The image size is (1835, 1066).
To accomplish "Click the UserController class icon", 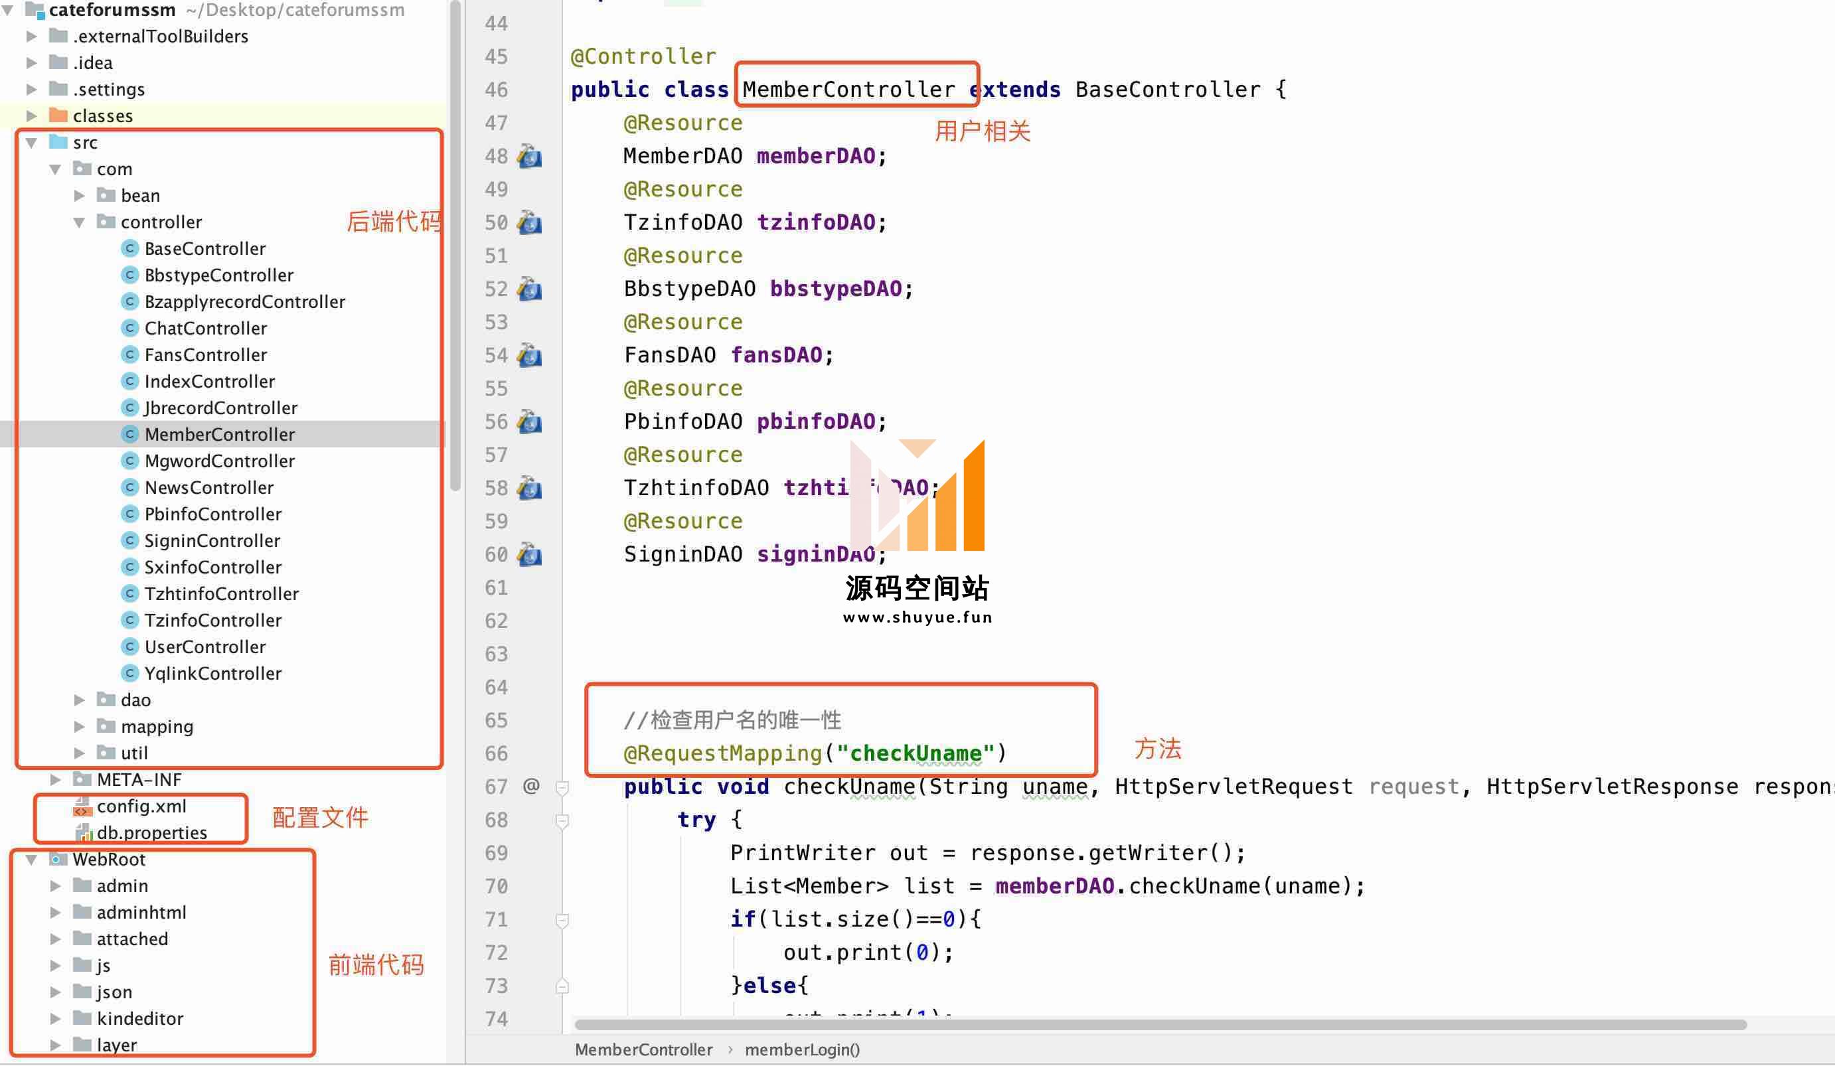I will click(129, 647).
